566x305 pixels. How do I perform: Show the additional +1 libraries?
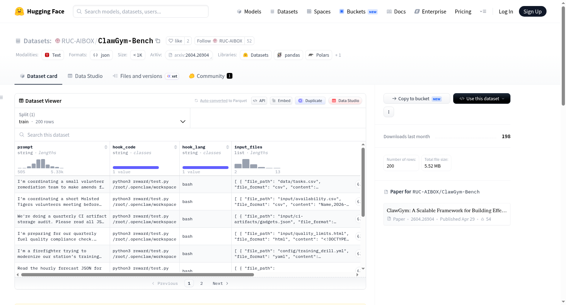coord(338,55)
